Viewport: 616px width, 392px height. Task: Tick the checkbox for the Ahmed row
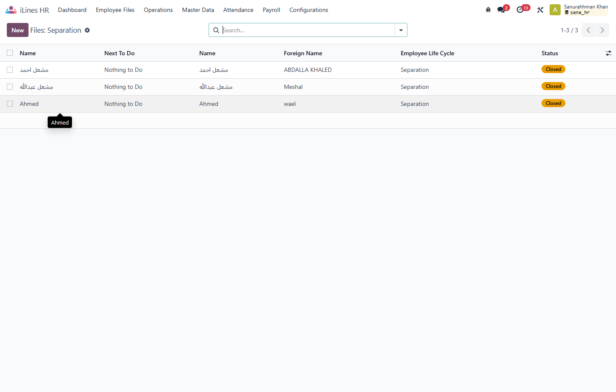point(10,104)
